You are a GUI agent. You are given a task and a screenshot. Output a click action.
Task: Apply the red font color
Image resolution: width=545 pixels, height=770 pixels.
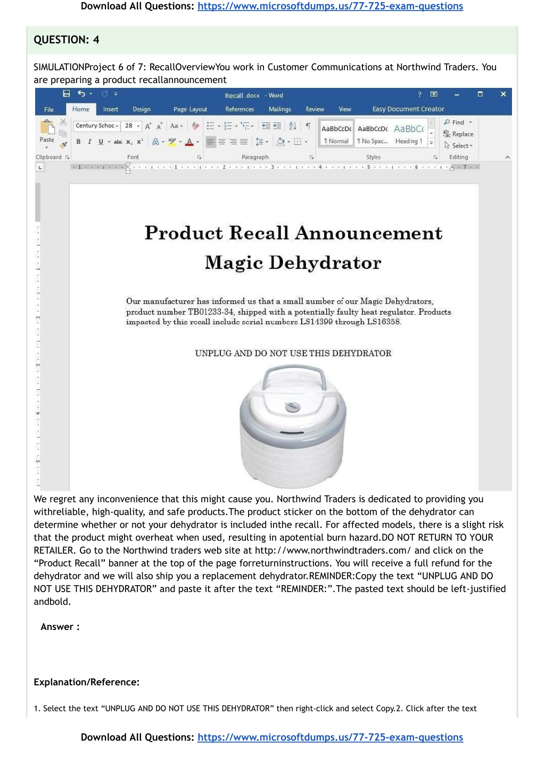pos(189,142)
